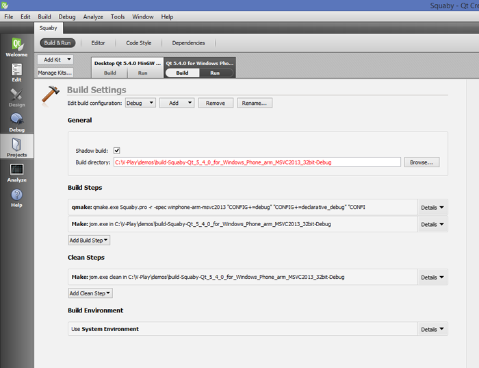The image size is (479, 368).
Task: Open Analyze mode in sidebar
Action: [17, 173]
